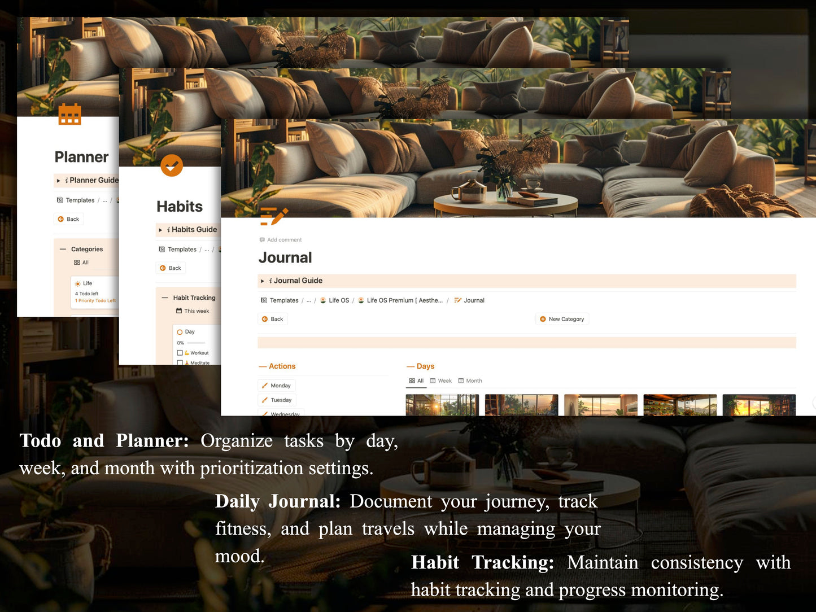Open the fifth journal day thumbnail
This screenshot has height=612, width=816.
tap(759, 405)
